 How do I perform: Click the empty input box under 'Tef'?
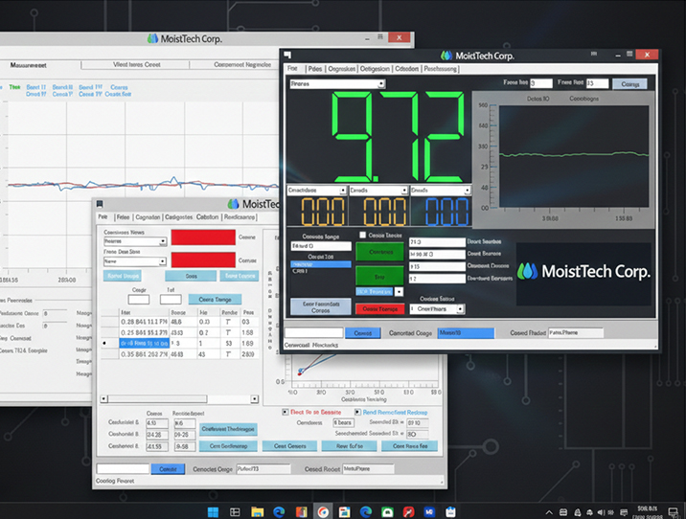[x=171, y=300]
